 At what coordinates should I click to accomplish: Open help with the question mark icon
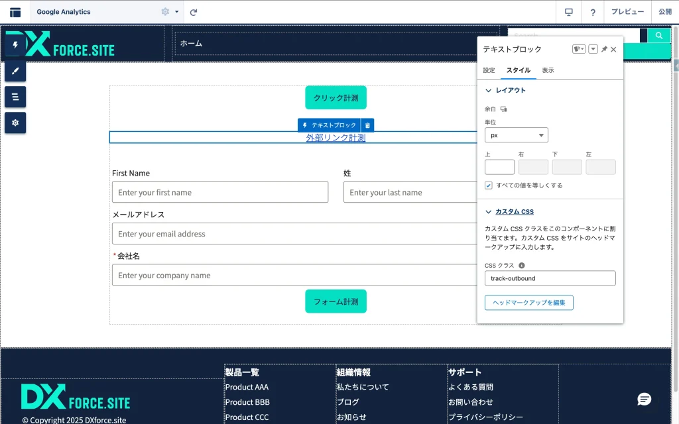coord(592,12)
